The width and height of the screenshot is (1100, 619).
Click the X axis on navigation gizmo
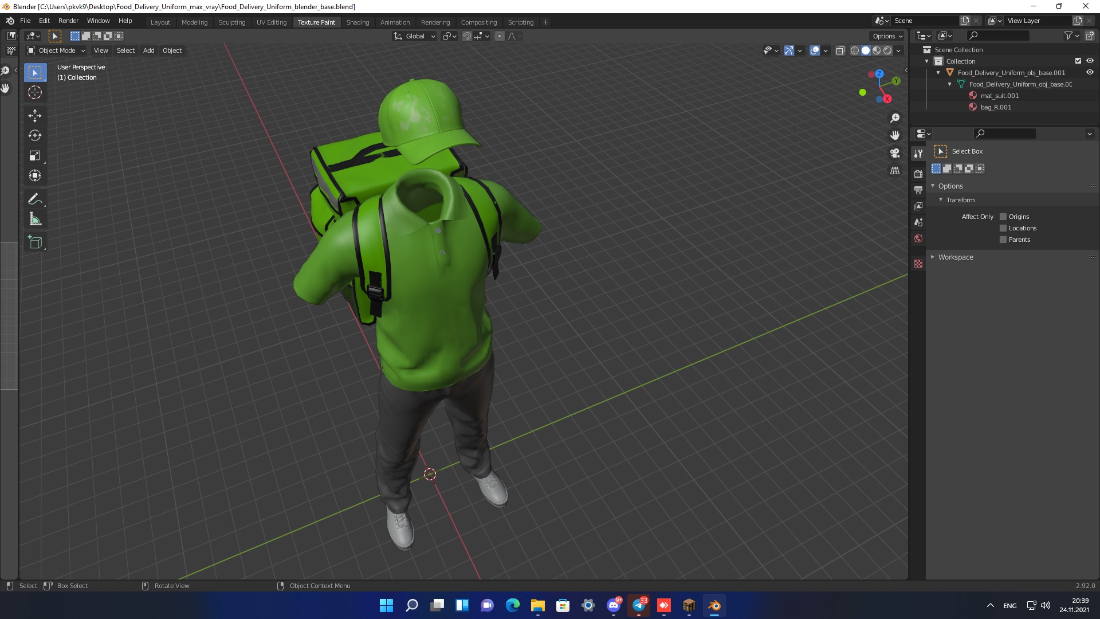(x=887, y=99)
